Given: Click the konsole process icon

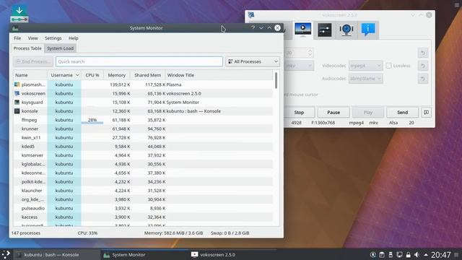Looking at the screenshot, I should [x=17, y=111].
